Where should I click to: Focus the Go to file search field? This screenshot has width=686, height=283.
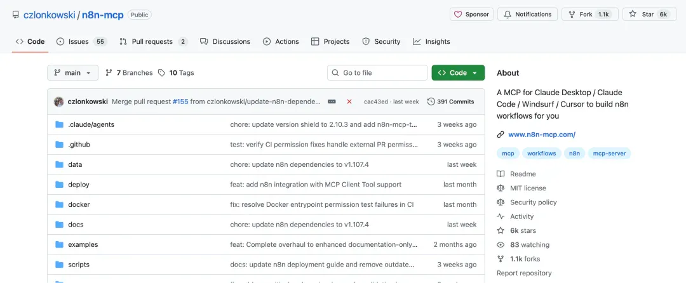tap(377, 73)
